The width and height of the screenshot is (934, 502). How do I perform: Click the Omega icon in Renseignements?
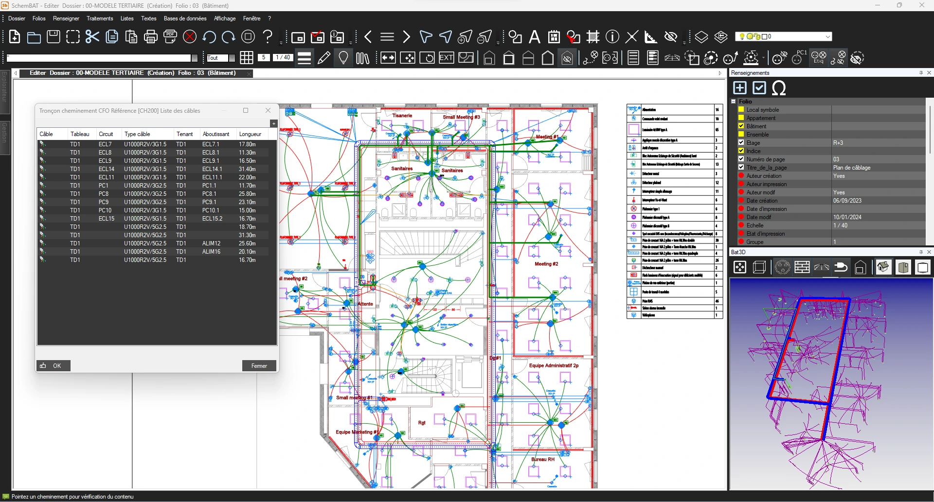779,88
